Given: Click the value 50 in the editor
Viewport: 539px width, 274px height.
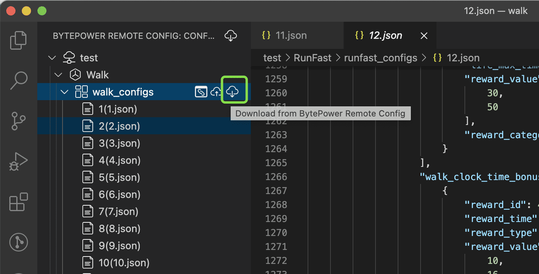Looking at the screenshot, I should point(493,107).
